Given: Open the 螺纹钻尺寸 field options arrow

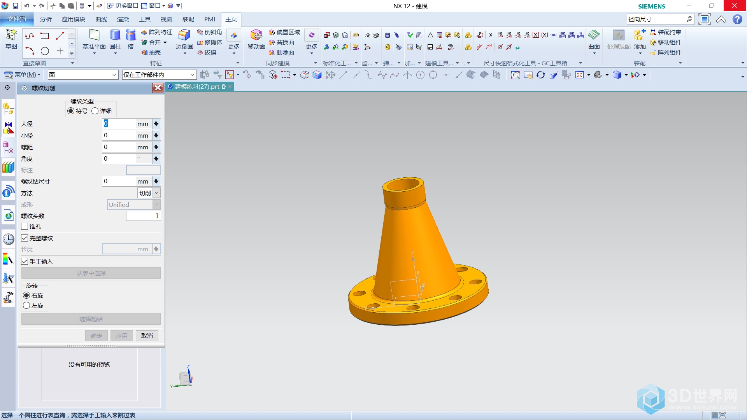Looking at the screenshot, I should (x=156, y=181).
